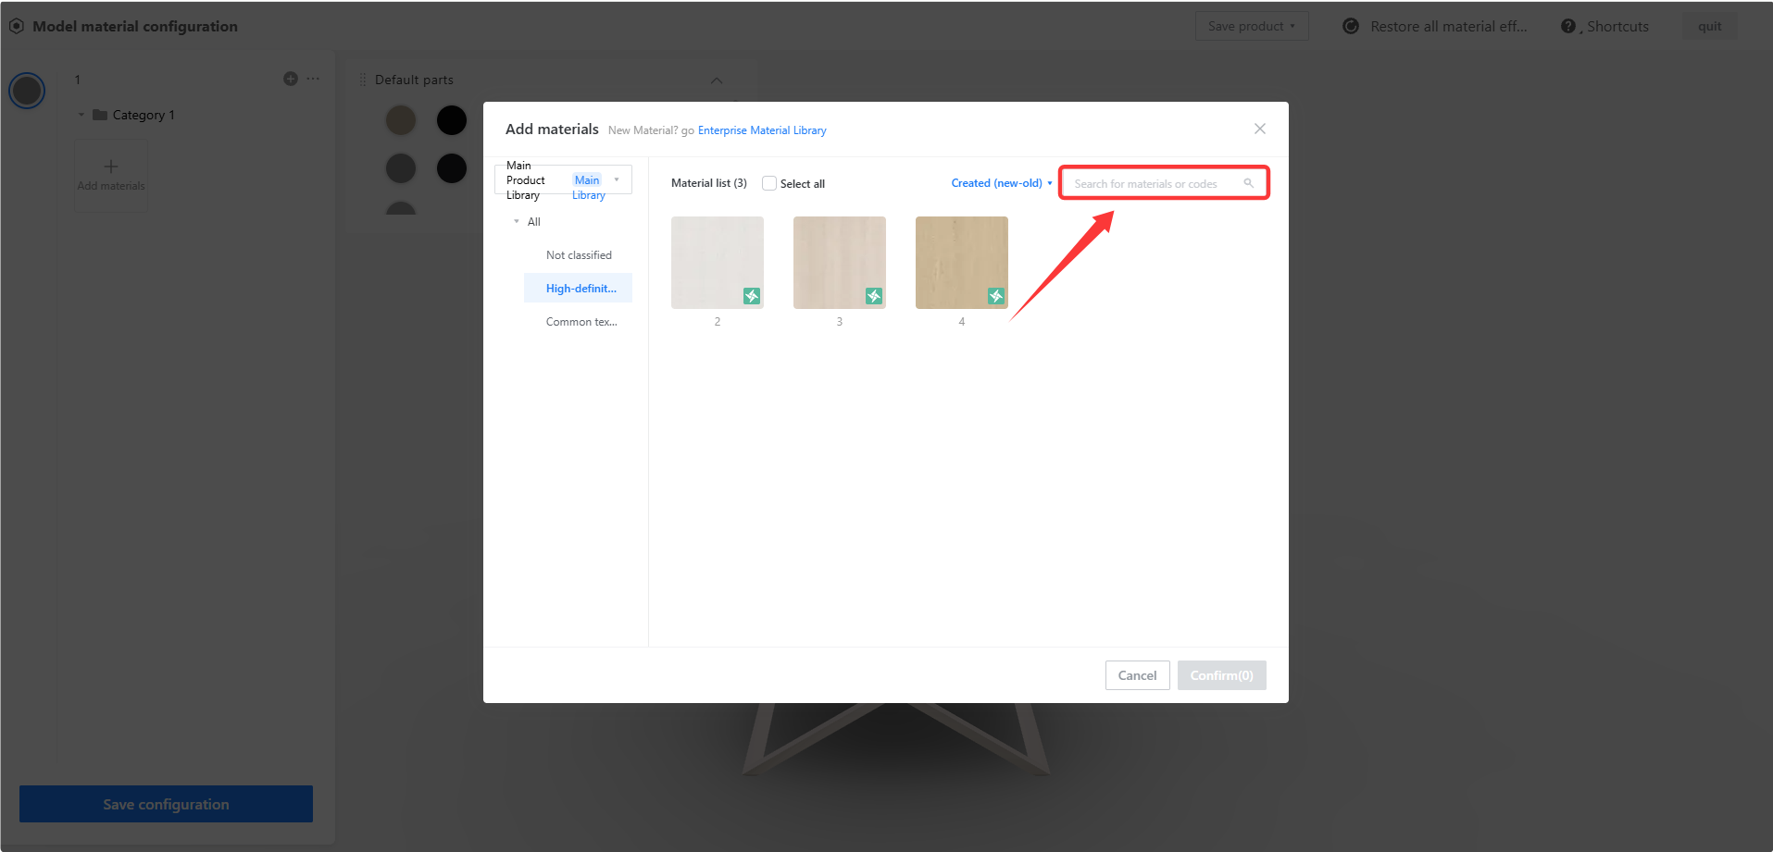Select the top black swatch in Default parts
This screenshot has width=1773, height=852.
[452, 120]
